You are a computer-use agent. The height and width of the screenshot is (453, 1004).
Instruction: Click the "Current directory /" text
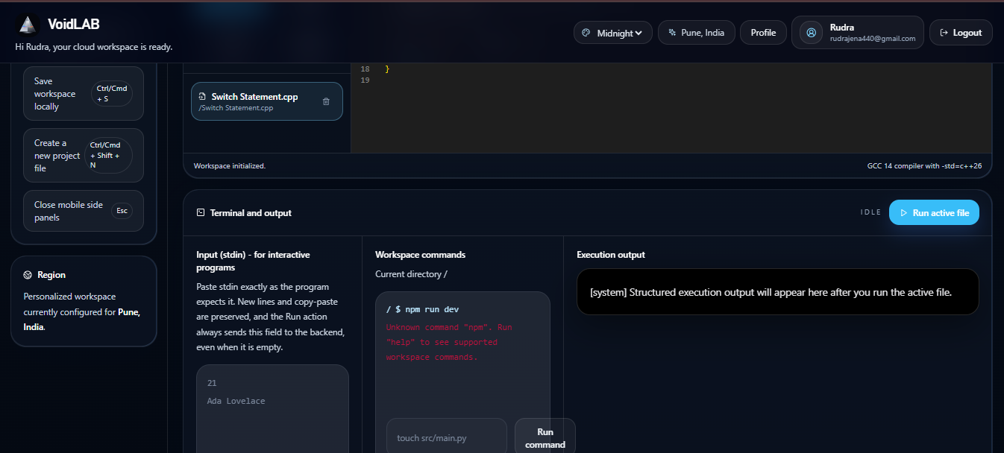tap(411, 274)
